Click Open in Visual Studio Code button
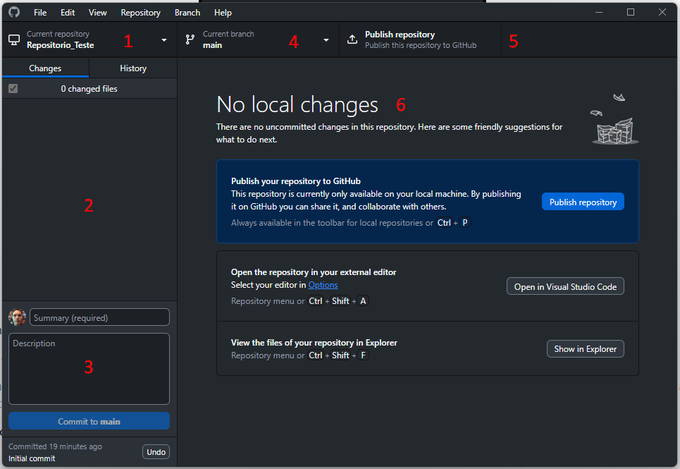This screenshot has width=680, height=469. (x=565, y=286)
